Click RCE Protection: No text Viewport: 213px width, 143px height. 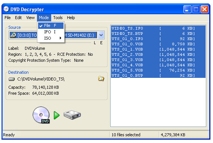tap(75, 54)
